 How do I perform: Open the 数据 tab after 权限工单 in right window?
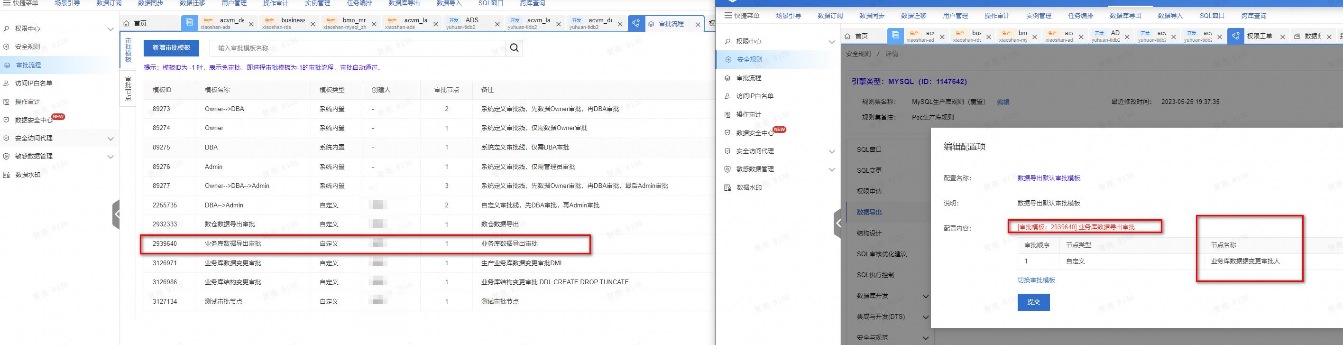[1312, 36]
